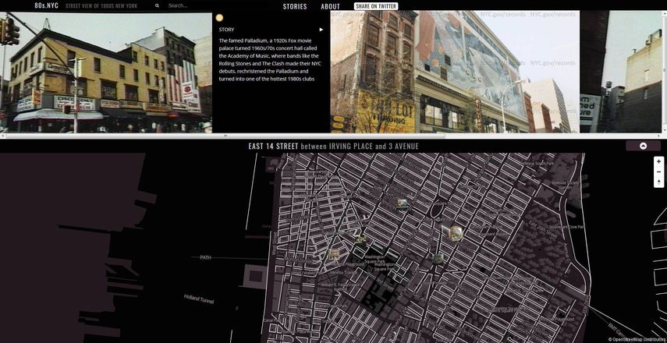Open the ABOUT menu item
Viewport: 667px width, 343px height.
click(331, 6)
